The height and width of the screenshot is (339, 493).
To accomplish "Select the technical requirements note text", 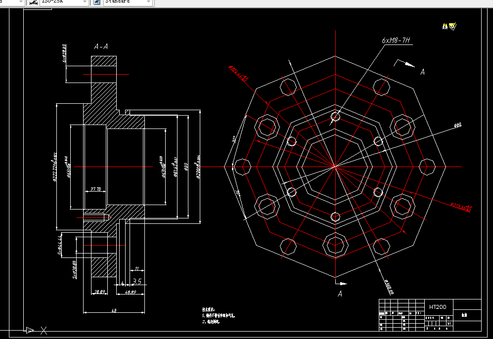I will click(x=219, y=316).
